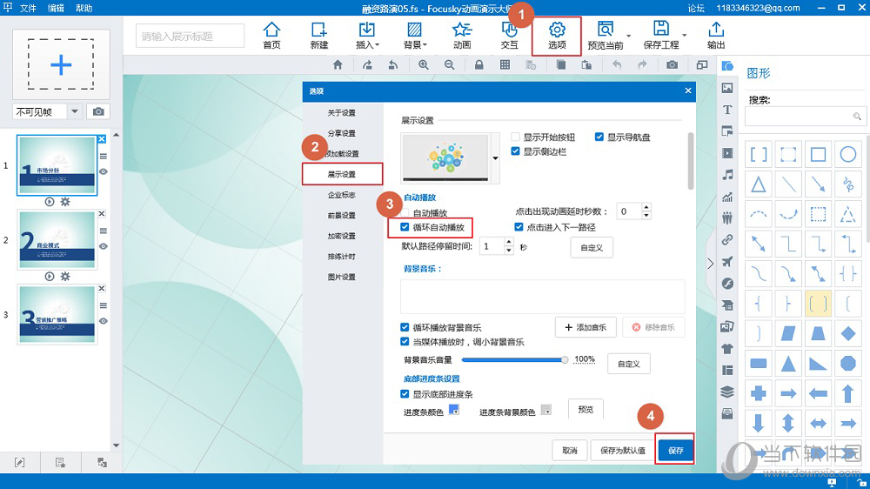Select the hyperlink tool in sidebar

coord(727,240)
